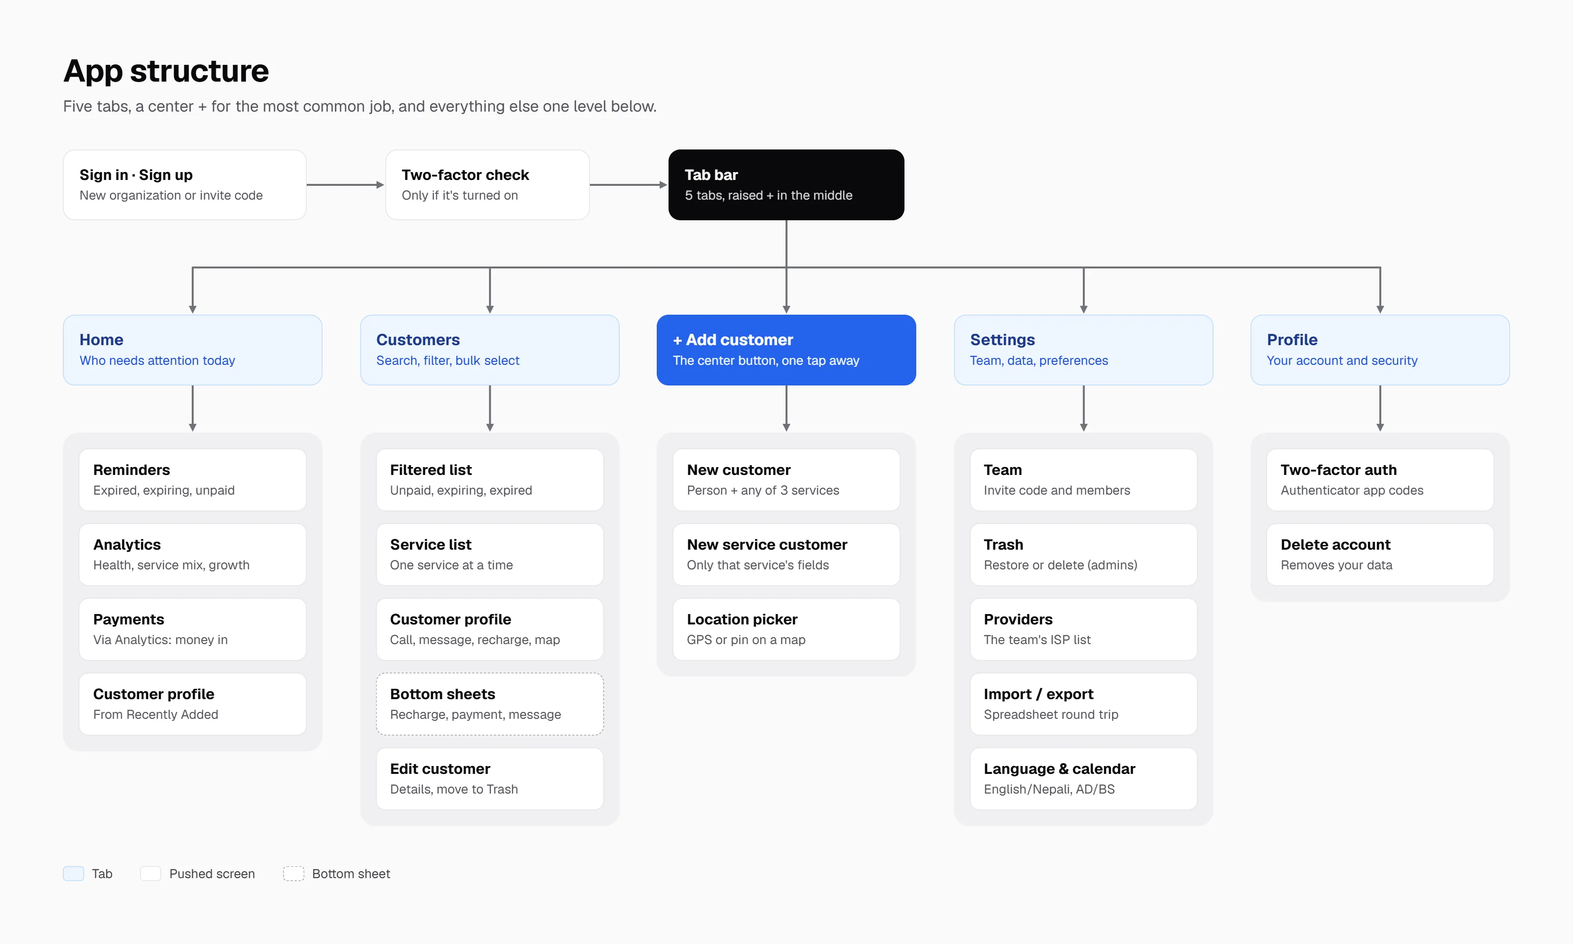The image size is (1573, 944).
Task: Select the Service list card
Action: click(x=490, y=554)
